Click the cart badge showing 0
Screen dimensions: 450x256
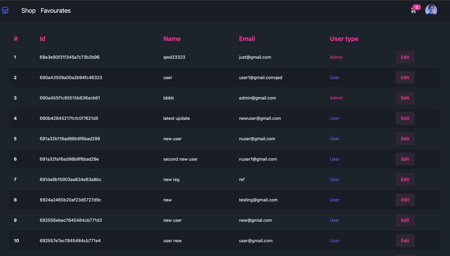[416, 7]
